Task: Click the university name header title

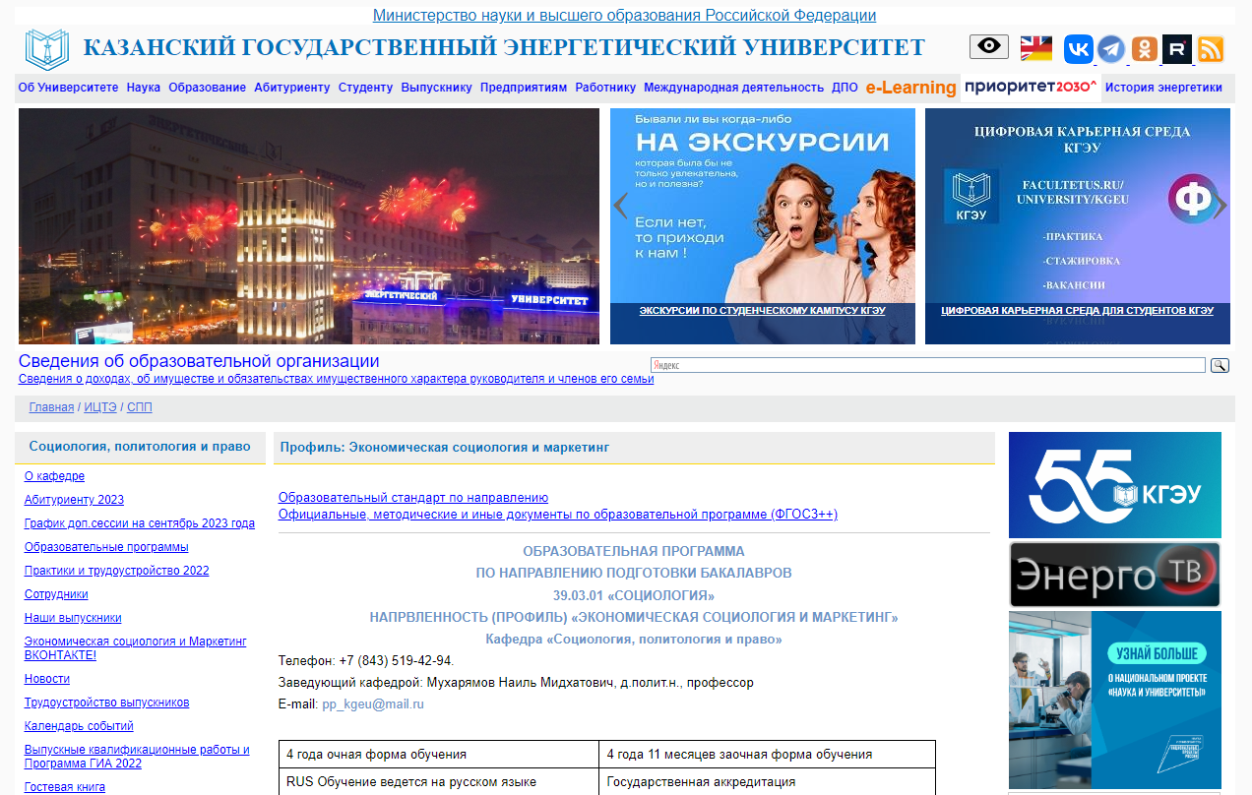Action: pos(504,48)
